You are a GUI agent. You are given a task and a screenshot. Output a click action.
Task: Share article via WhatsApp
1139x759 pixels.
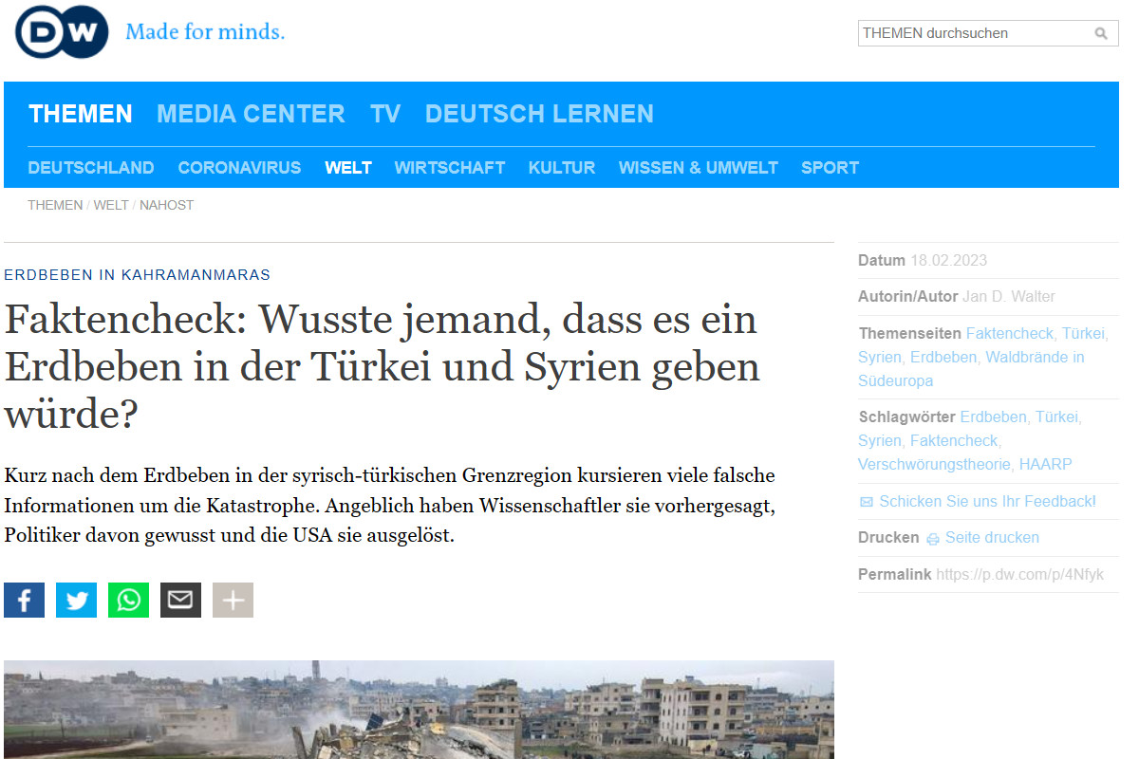[128, 600]
